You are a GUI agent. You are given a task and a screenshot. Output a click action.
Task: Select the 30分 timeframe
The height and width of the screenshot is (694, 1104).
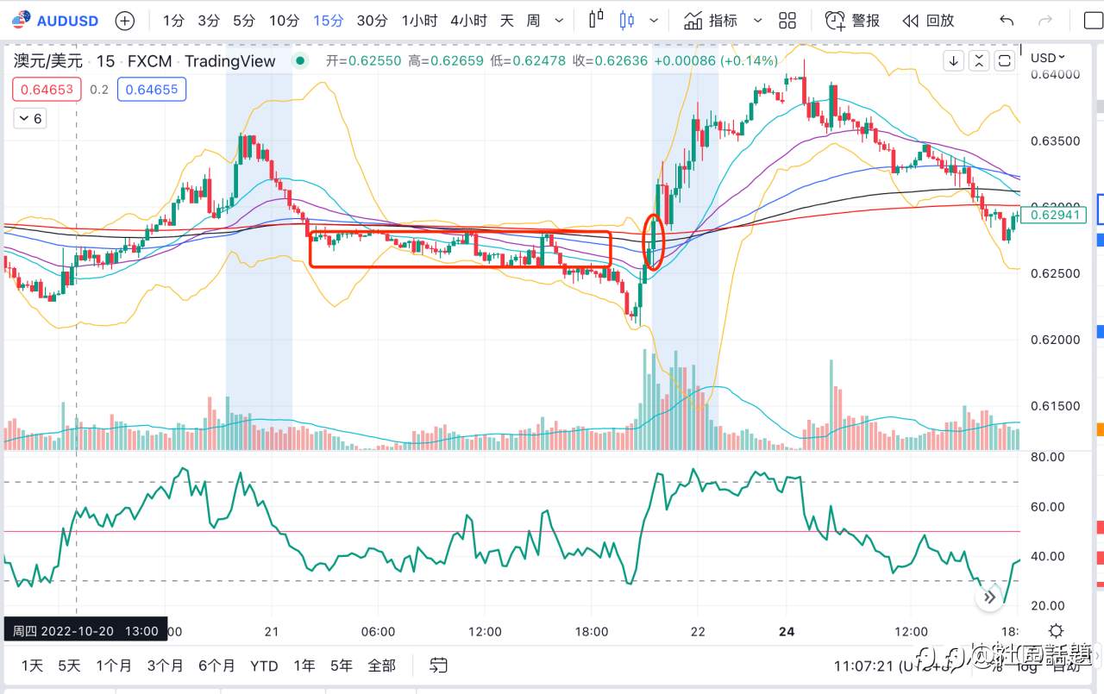pos(372,21)
